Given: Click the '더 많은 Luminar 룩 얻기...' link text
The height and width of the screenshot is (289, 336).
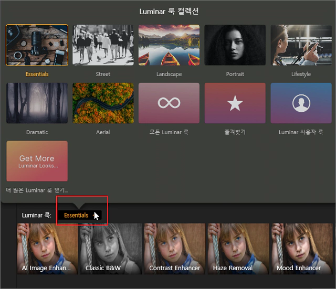Looking at the screenshot, I should (37, 190).
